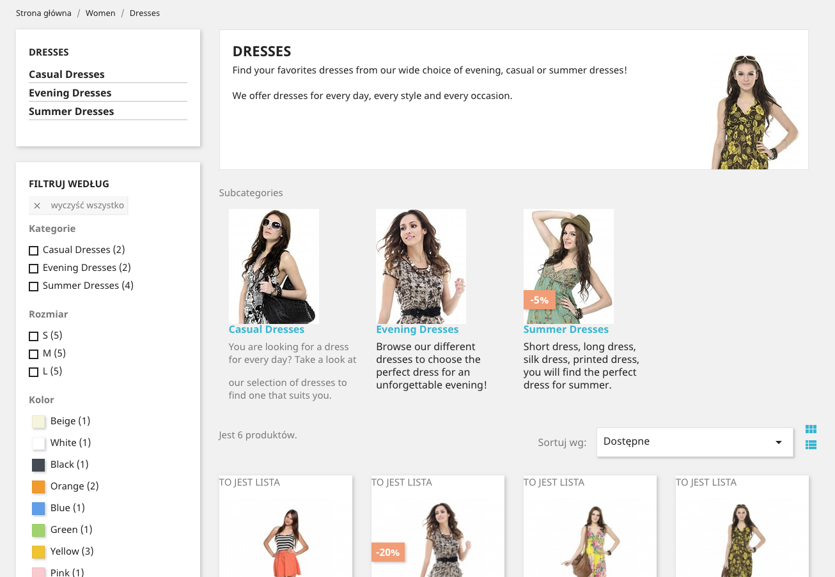
Task: Click the Dresses breadcrumb item
Action: click(x=144, y=13)
